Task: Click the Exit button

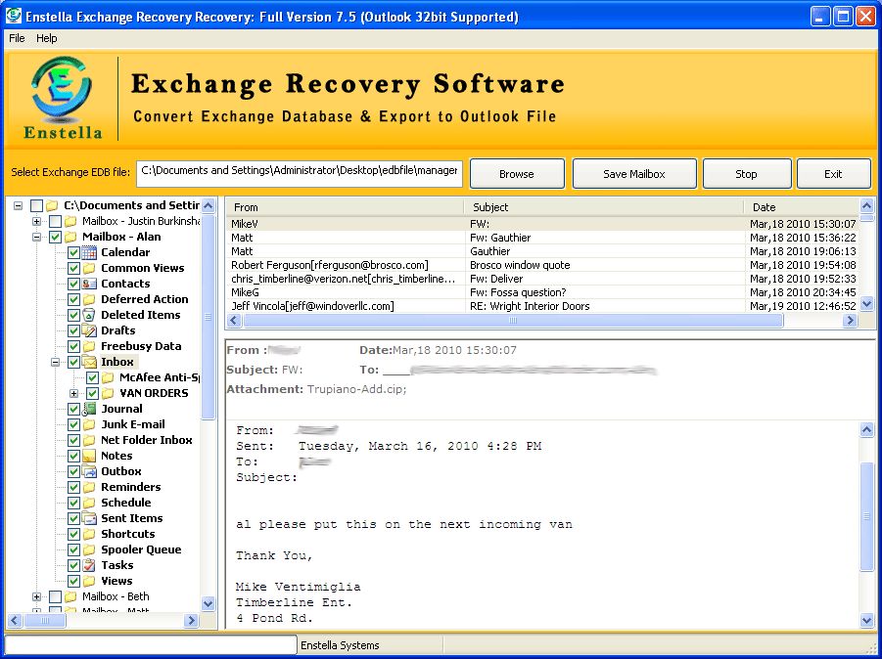Action: pos(833,174)
